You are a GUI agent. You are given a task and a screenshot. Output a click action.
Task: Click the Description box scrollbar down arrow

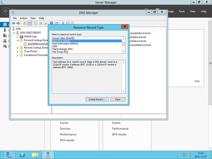pos(123,91)
